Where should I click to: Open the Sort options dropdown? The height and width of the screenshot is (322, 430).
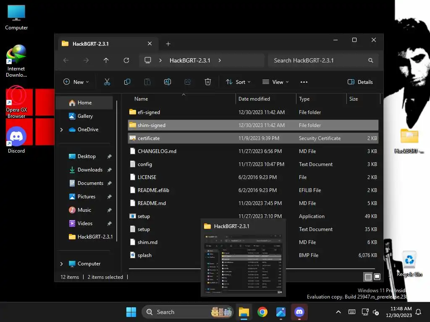tap(238, 82)
